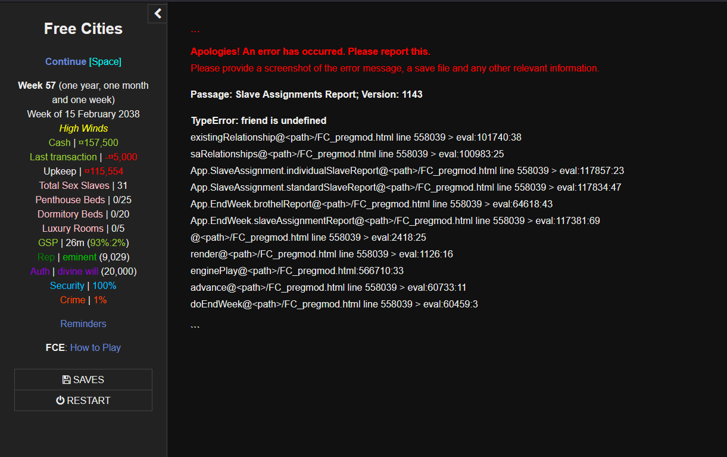Collapse the sidebar with the chevron arrow
The image size is (727, 457).
click(157, 14)
